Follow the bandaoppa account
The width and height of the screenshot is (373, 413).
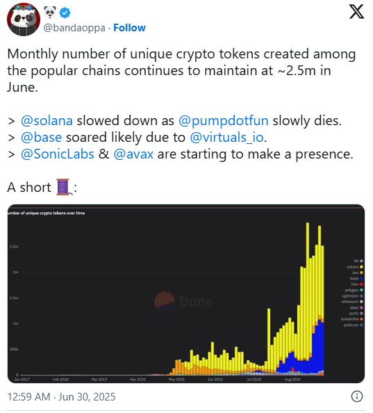(129, 28)
